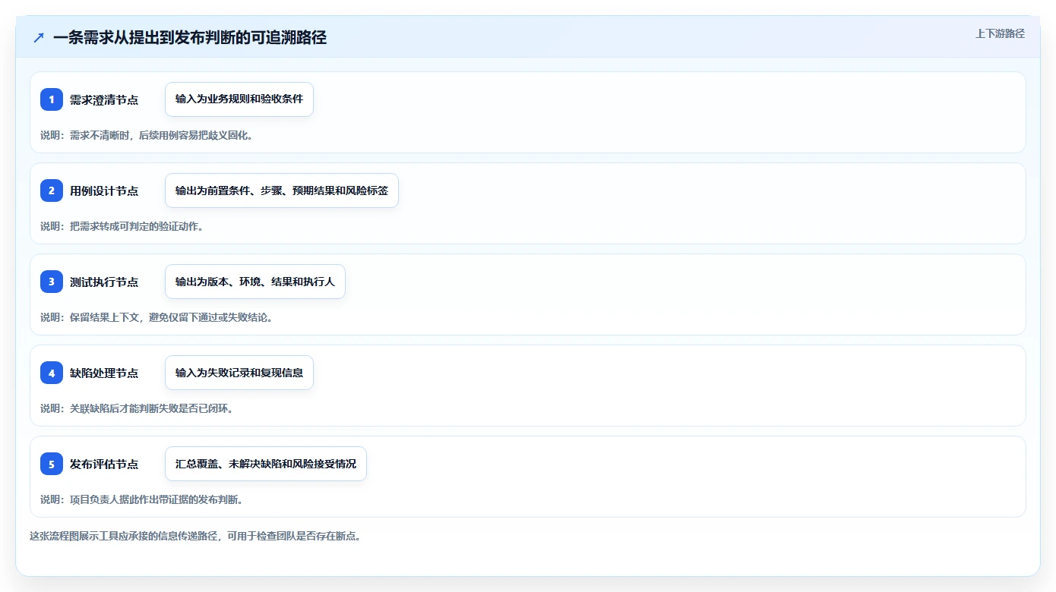The width and height of the screenshot is (1056, 592).
Task: Click the step number 1 badge
Action: coord(52,99)
